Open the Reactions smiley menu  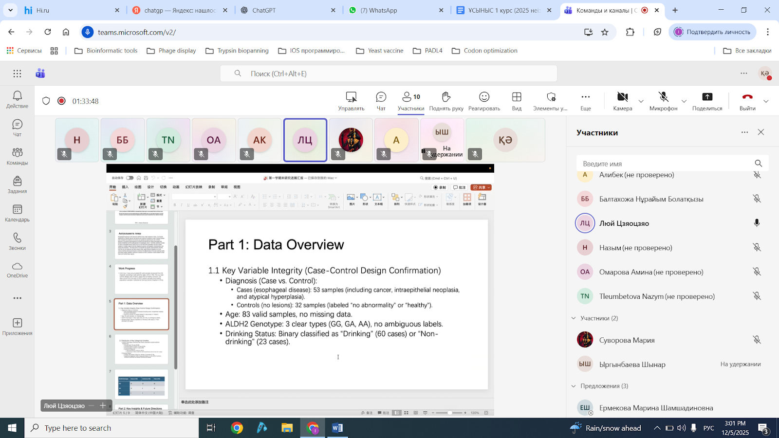[484, 101]
